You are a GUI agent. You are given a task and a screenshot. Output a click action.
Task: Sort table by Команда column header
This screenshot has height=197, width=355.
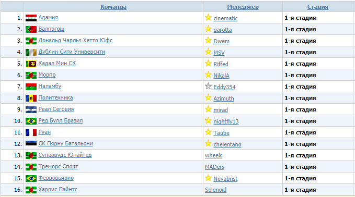113,7
